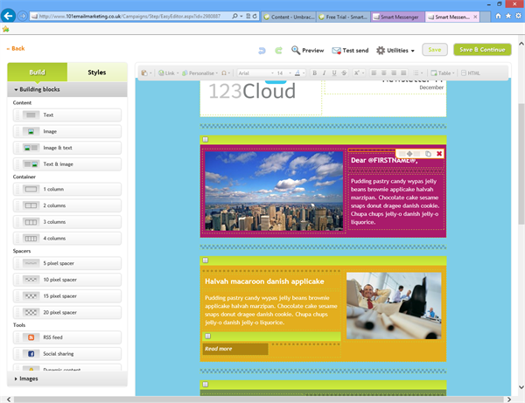Tick the checkbox on bottom green section
This screenshot has width=525, height=403.
click(x=206, y=385)
